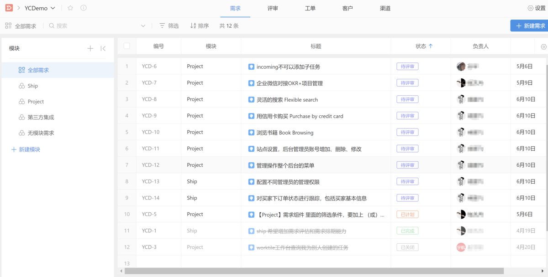Open the 筛选 filter panel
Screen dimensions: 548x277
tap(169, 26)
